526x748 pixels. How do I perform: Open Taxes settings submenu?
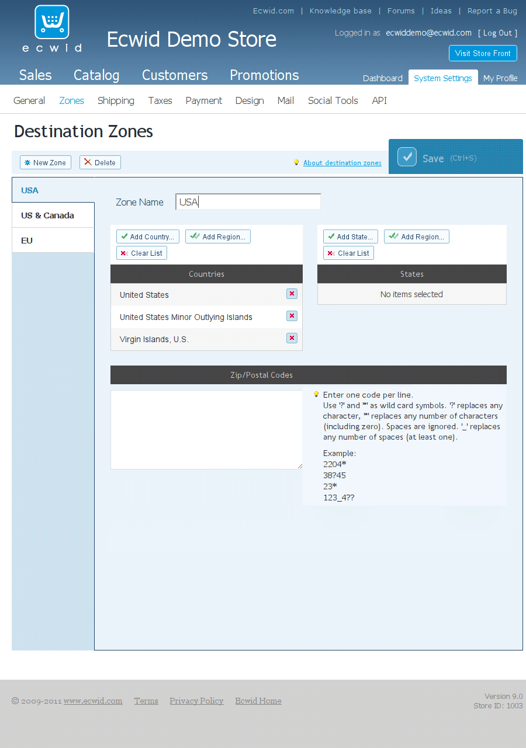(x=160, y=100)
